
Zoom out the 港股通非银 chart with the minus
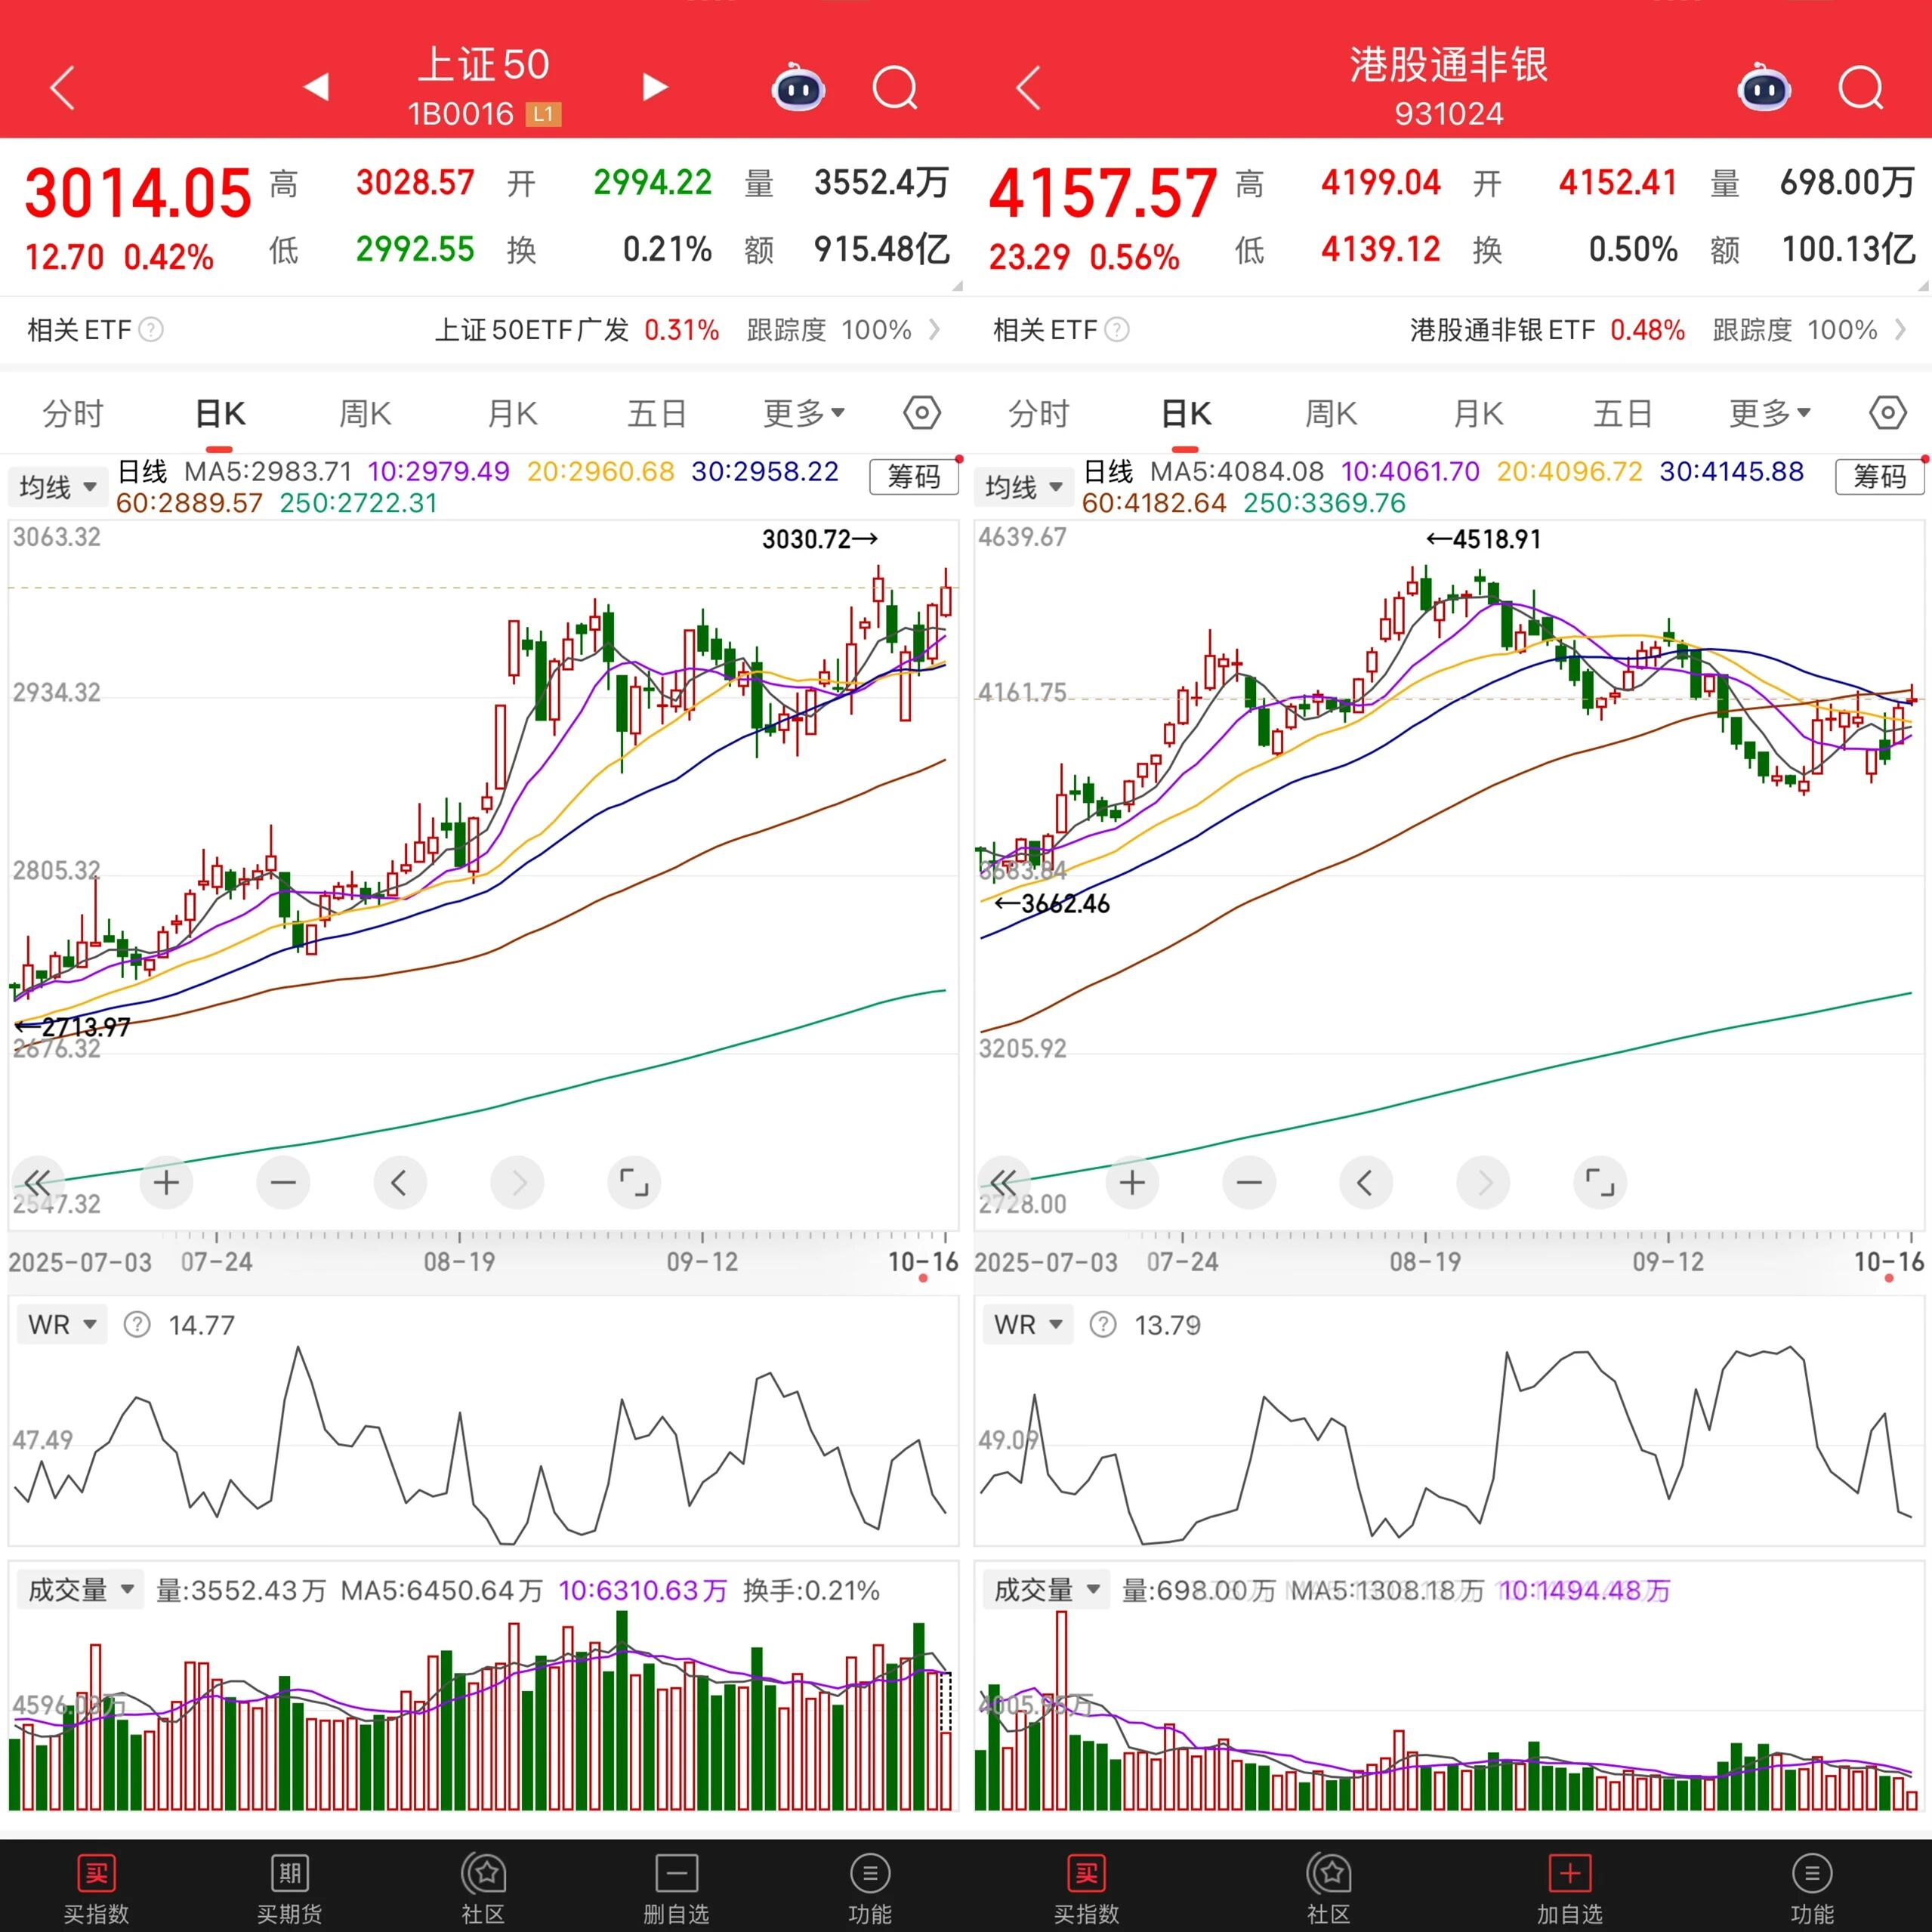1249,1183
